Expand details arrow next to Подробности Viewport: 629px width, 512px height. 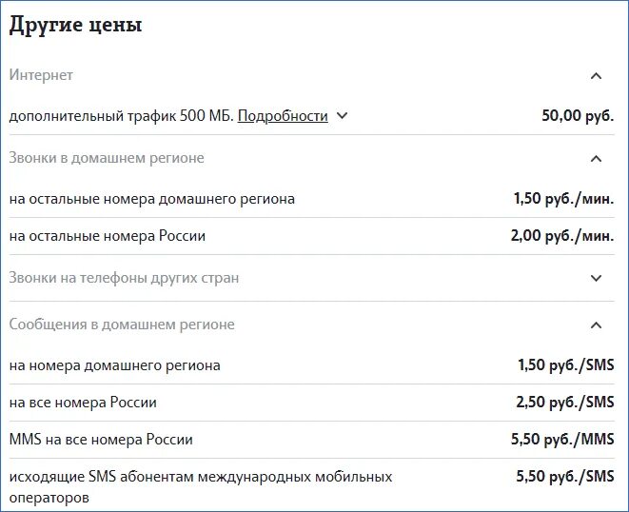tap(342, 115)
